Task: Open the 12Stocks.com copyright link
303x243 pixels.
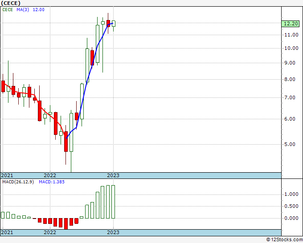Action: 284,240
